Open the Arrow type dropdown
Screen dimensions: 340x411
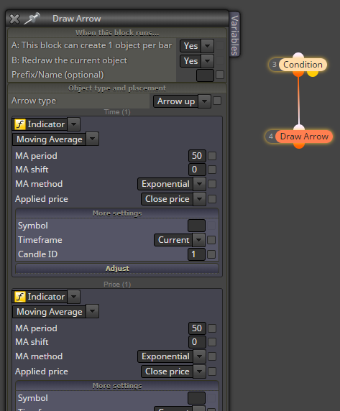[205, 101]
